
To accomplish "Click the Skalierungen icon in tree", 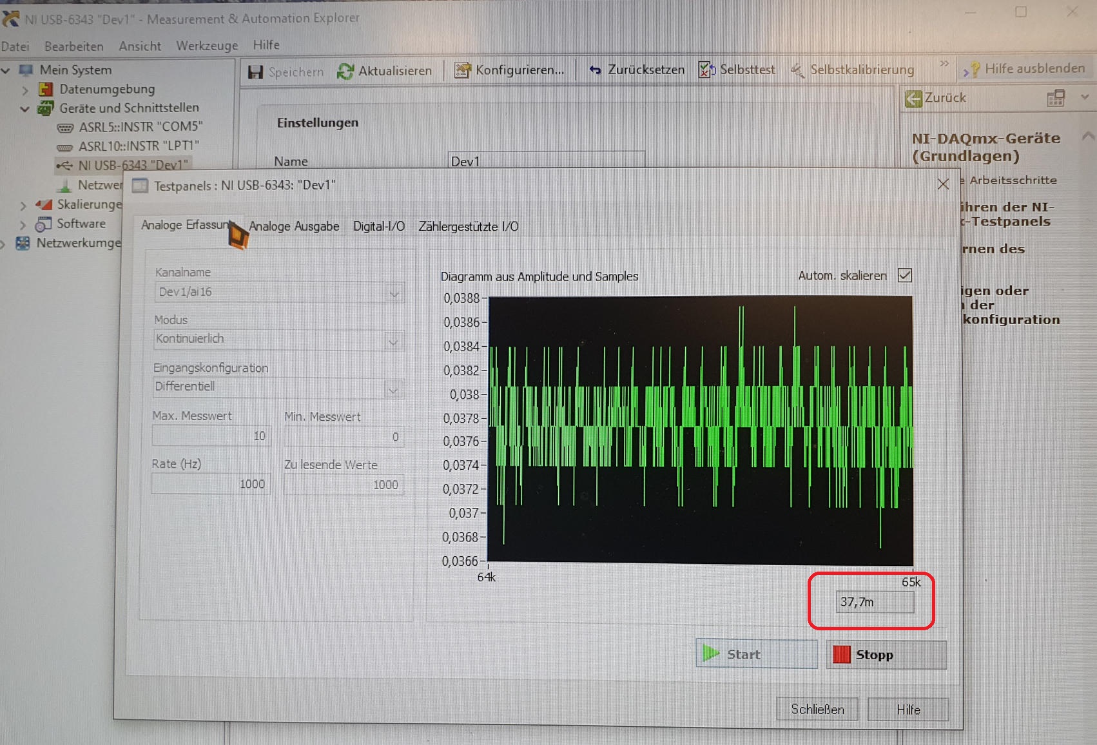I will point(44,204).
